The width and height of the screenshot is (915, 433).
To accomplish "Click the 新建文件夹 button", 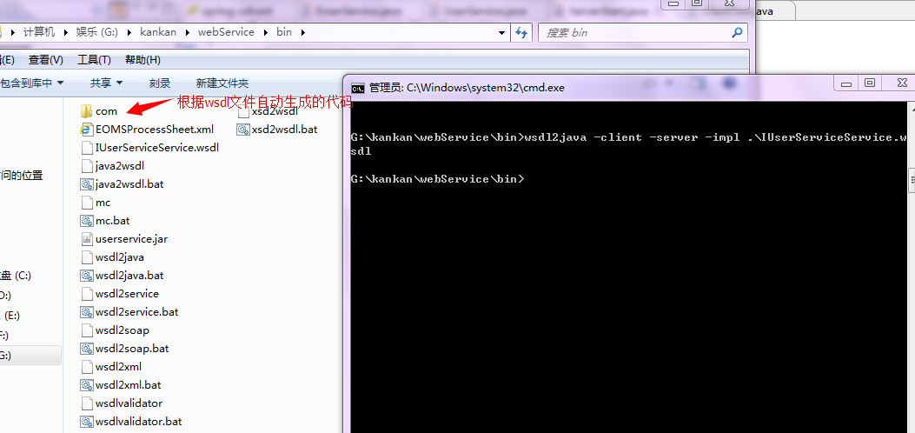I will tap(222, 83).
